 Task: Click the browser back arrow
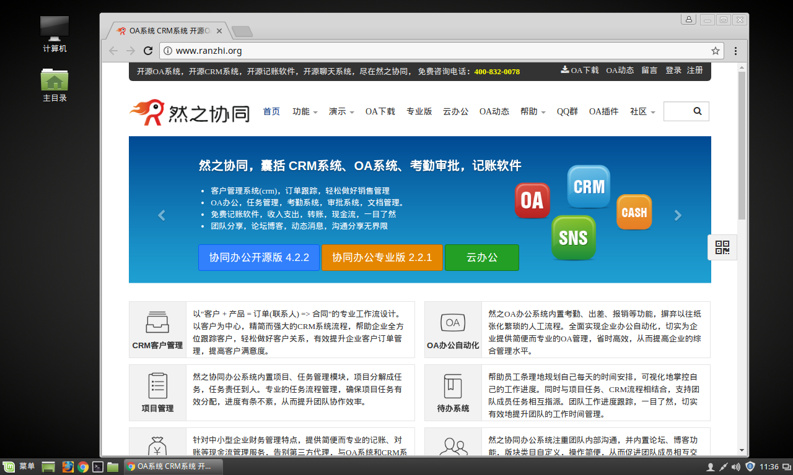click(113, 51)
